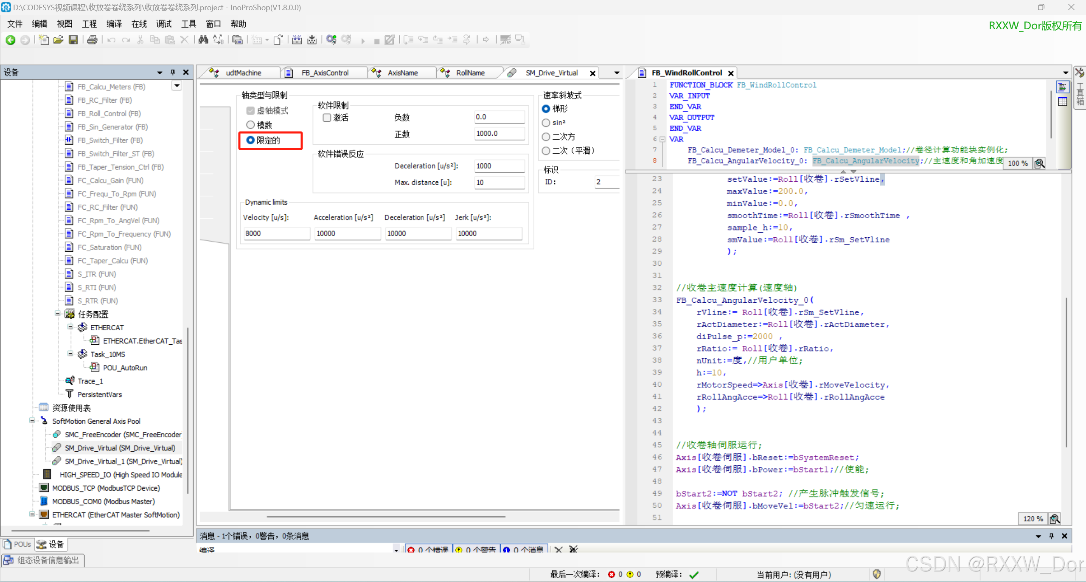Click the Velocity input field showing 8000
Screen dimensions: 1086x582
(x=276, y=233)
